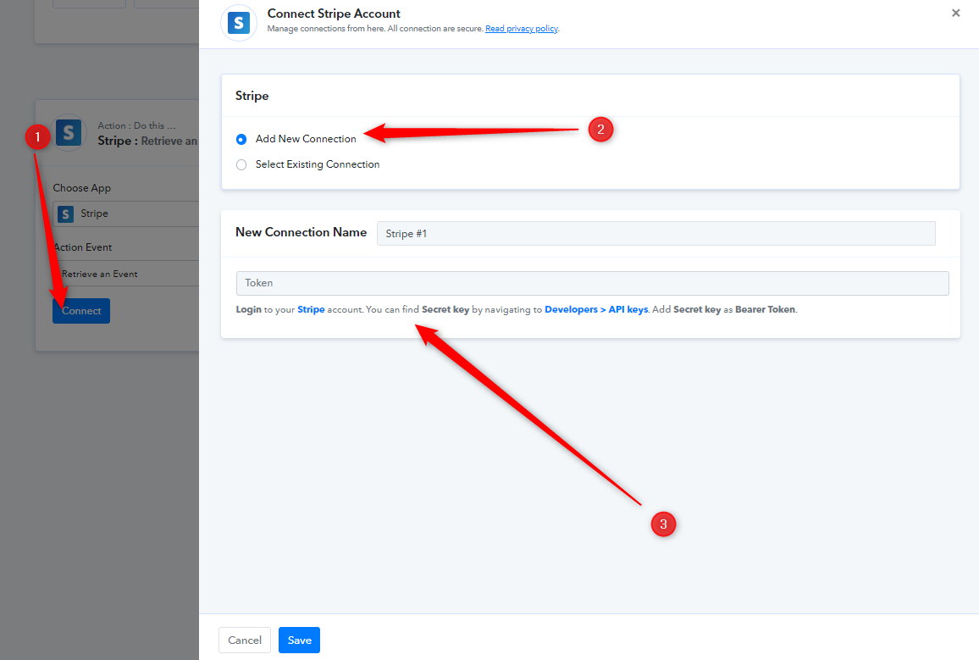Viewport: 979px width, 660px height.
Task: Save the new Stripe connection
Action: [299, 640]
